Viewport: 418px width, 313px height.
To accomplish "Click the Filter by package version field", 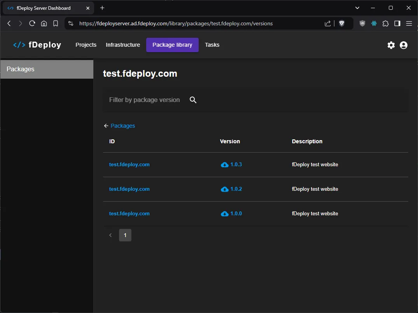I will [x=145, y=100].
